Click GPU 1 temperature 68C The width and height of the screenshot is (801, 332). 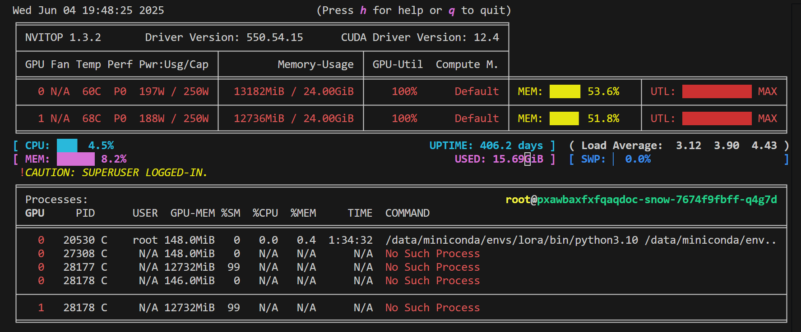[x=92, y=118]
